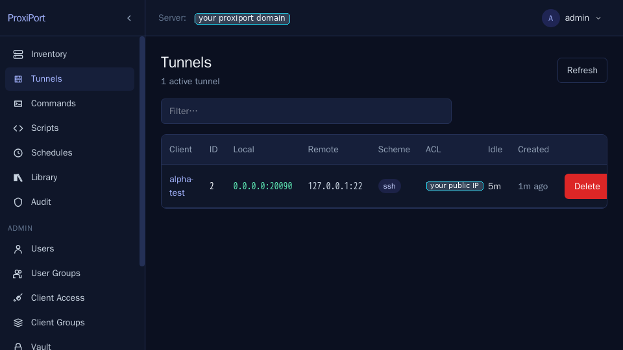Screen dimensions: 623x350
Task: Collapse the sidebar with the chevron
Action: click(129, 18)
